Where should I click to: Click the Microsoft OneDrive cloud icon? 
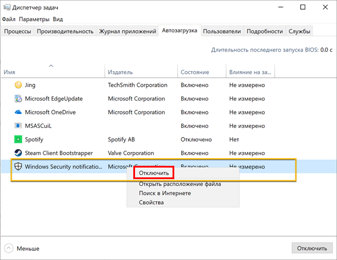[x=18, y=112]
